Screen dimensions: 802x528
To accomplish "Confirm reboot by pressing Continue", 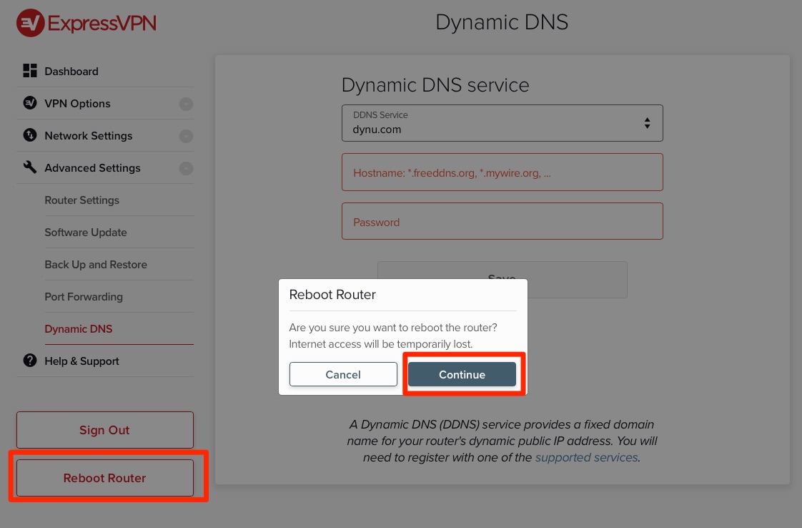I will coord(462,374).
